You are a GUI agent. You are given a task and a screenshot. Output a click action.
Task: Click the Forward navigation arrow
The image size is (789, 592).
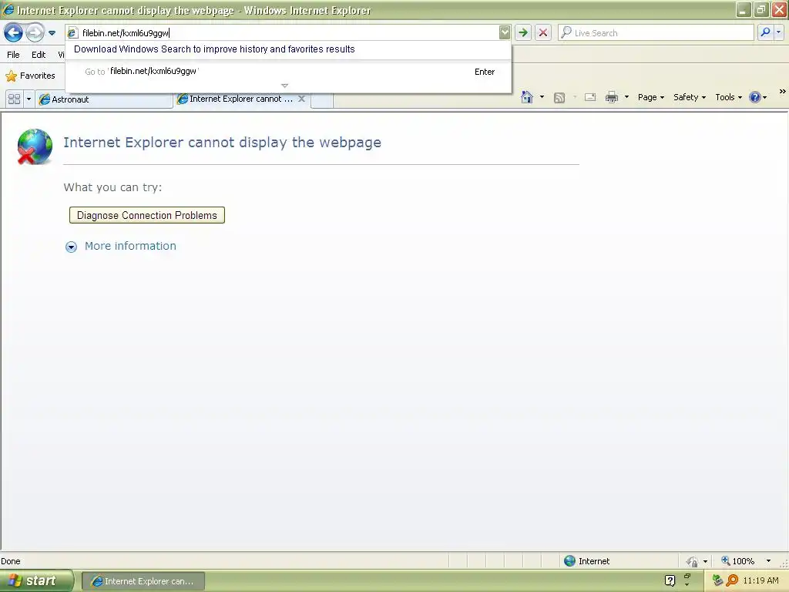pos(35,33)
